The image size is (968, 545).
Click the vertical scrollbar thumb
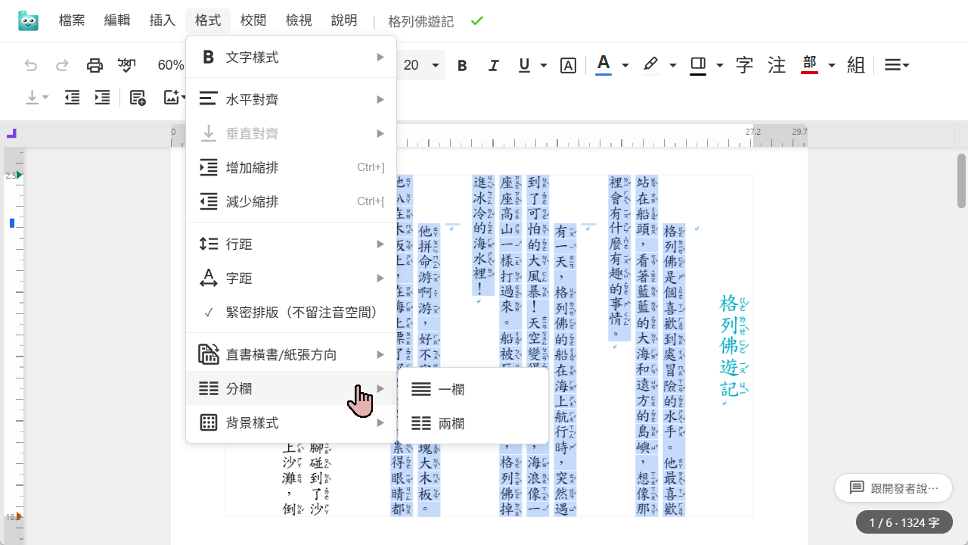coord(962,180)
